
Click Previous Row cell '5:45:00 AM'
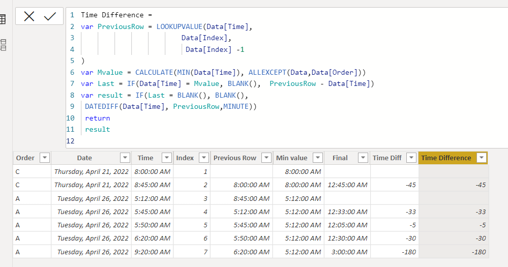242,225
